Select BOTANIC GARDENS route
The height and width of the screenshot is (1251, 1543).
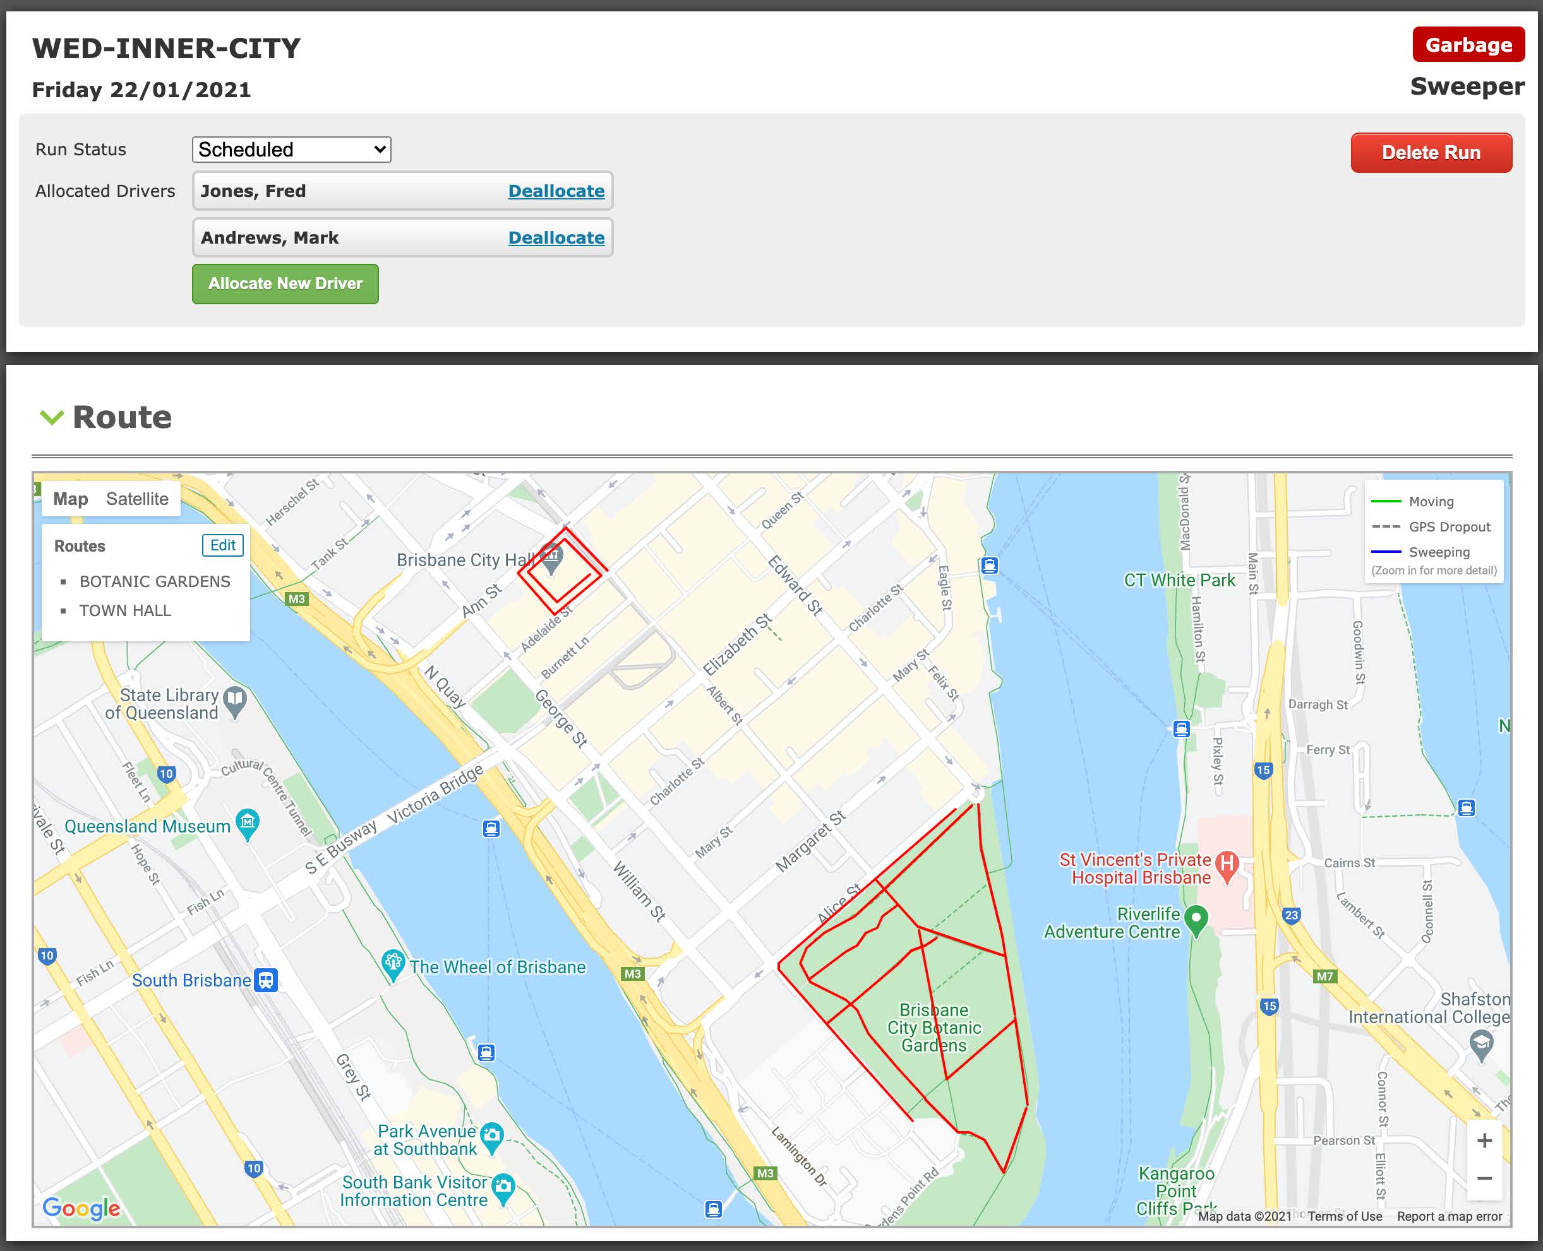[155, 581]
